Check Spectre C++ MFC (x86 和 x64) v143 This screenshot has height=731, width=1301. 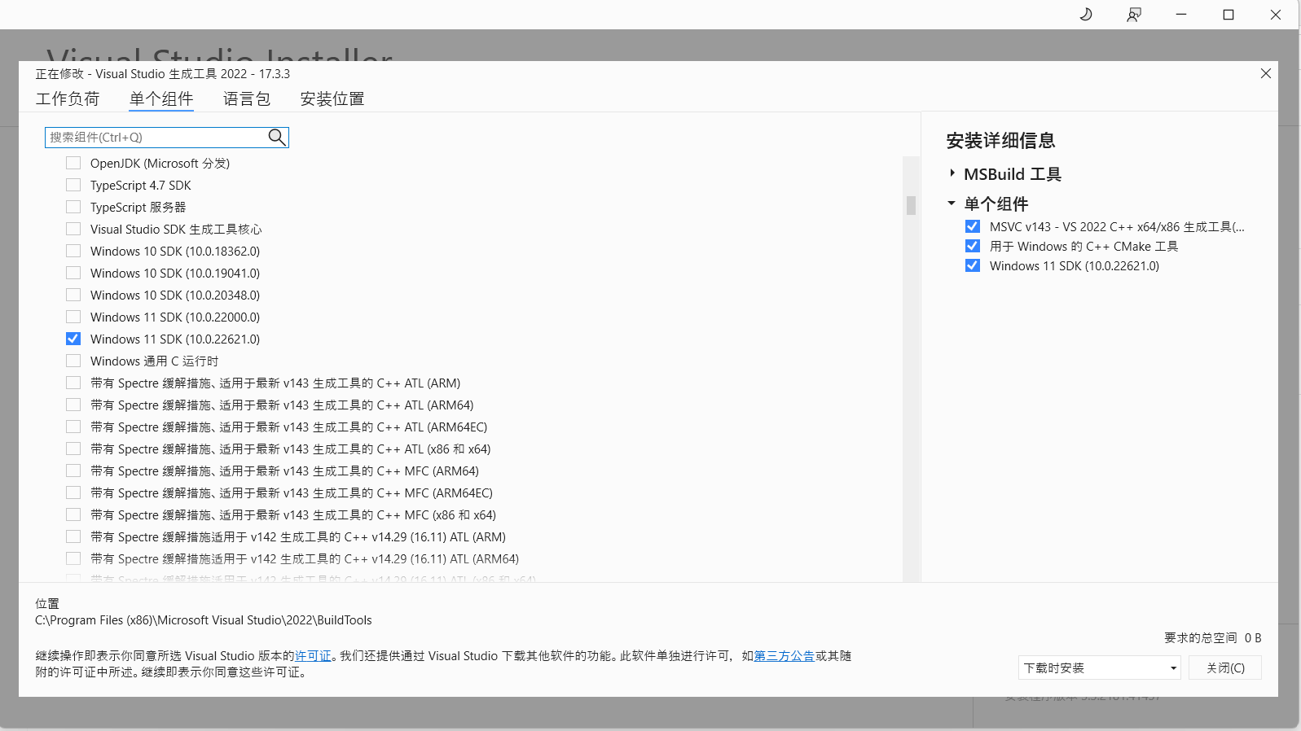[73, 514]
